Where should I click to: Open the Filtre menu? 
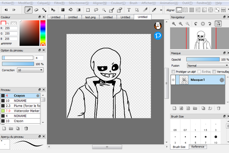click(x=59, y=3)
